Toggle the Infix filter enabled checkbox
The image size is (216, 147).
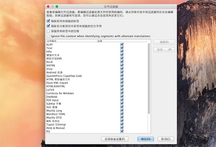point(122,51)
